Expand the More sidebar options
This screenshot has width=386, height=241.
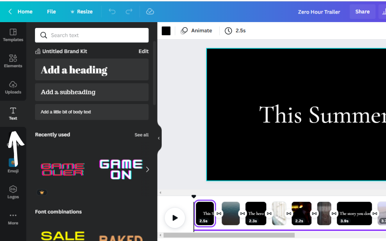(x=13, y=218)
